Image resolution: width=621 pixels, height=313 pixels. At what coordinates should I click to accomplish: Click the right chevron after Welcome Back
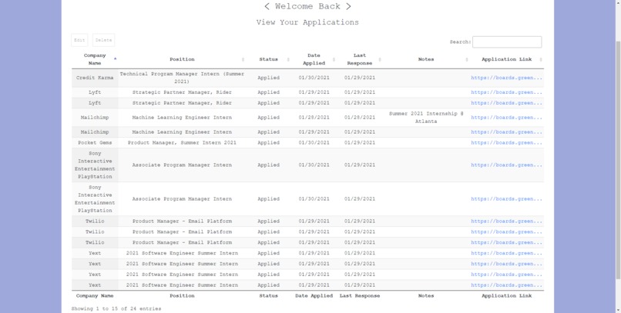[x=348, y=6]
